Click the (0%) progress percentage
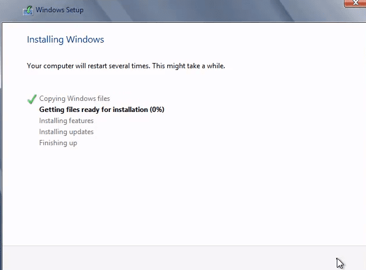This screenshot has width=366, height=270. coord(157,110)
